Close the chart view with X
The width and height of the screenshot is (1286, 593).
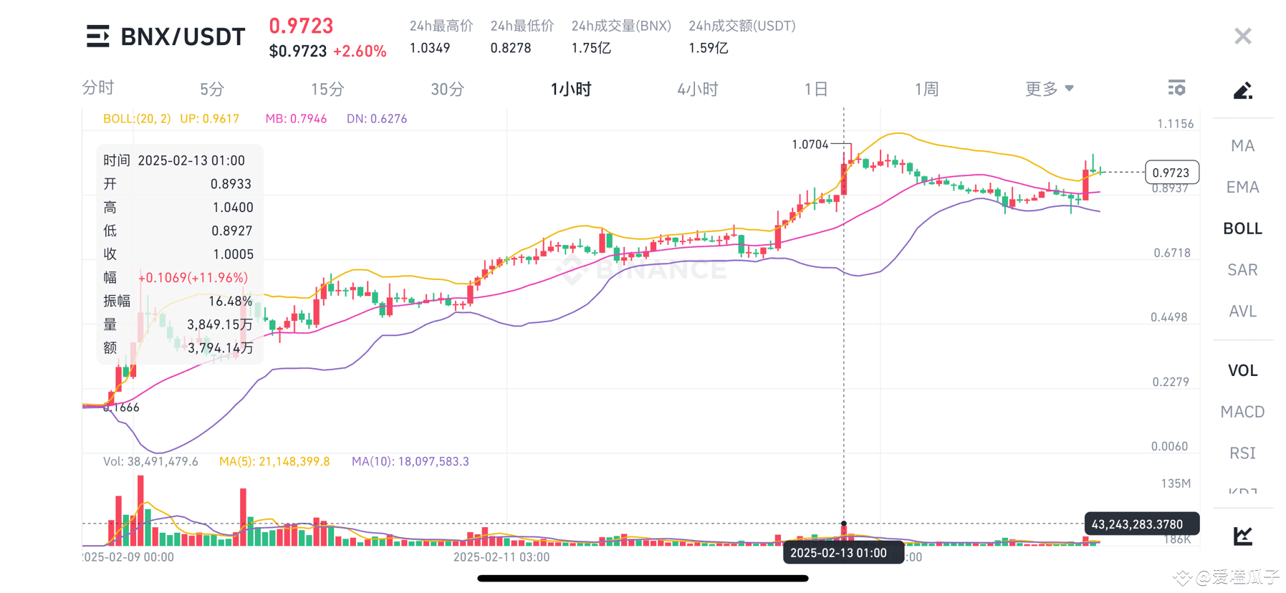(x=1242, y=37)
